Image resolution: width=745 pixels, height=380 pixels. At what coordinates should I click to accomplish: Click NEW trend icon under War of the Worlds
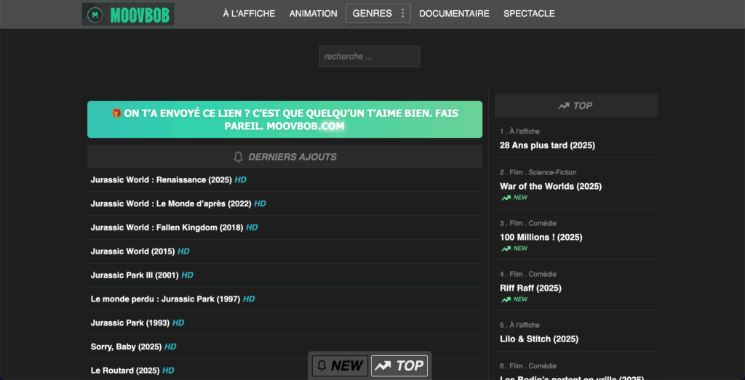(506, 198)
